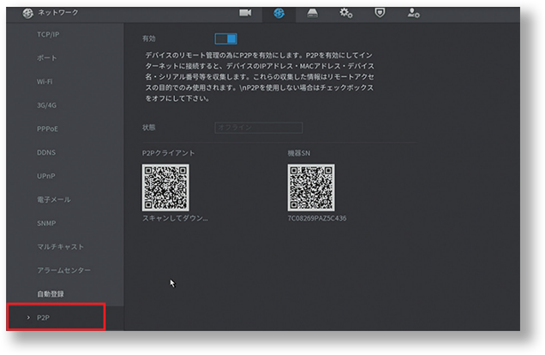Image resolution: width=545 pixels, height=355 pixels.
Task: Open the PPPoE settings entry
Action: click(x=47, y=129)
